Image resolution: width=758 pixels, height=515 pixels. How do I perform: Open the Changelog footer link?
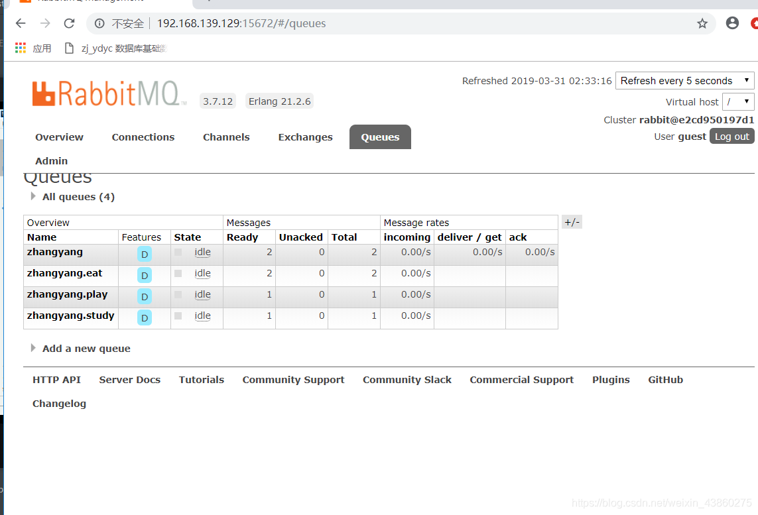[59, 404]
